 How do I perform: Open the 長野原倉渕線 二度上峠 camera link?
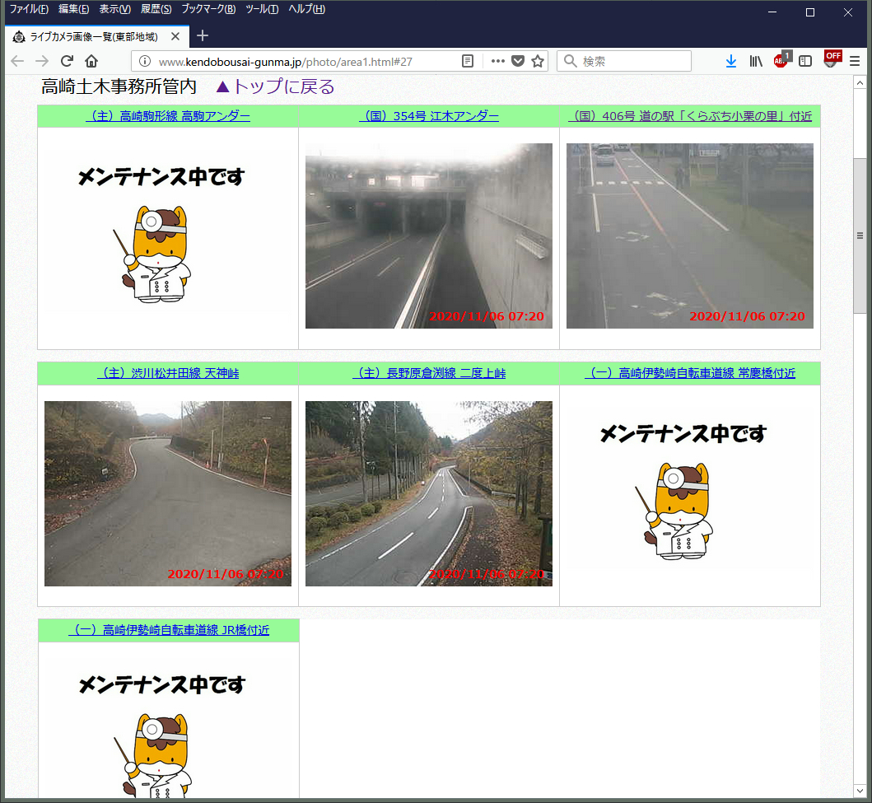(429, 373)
